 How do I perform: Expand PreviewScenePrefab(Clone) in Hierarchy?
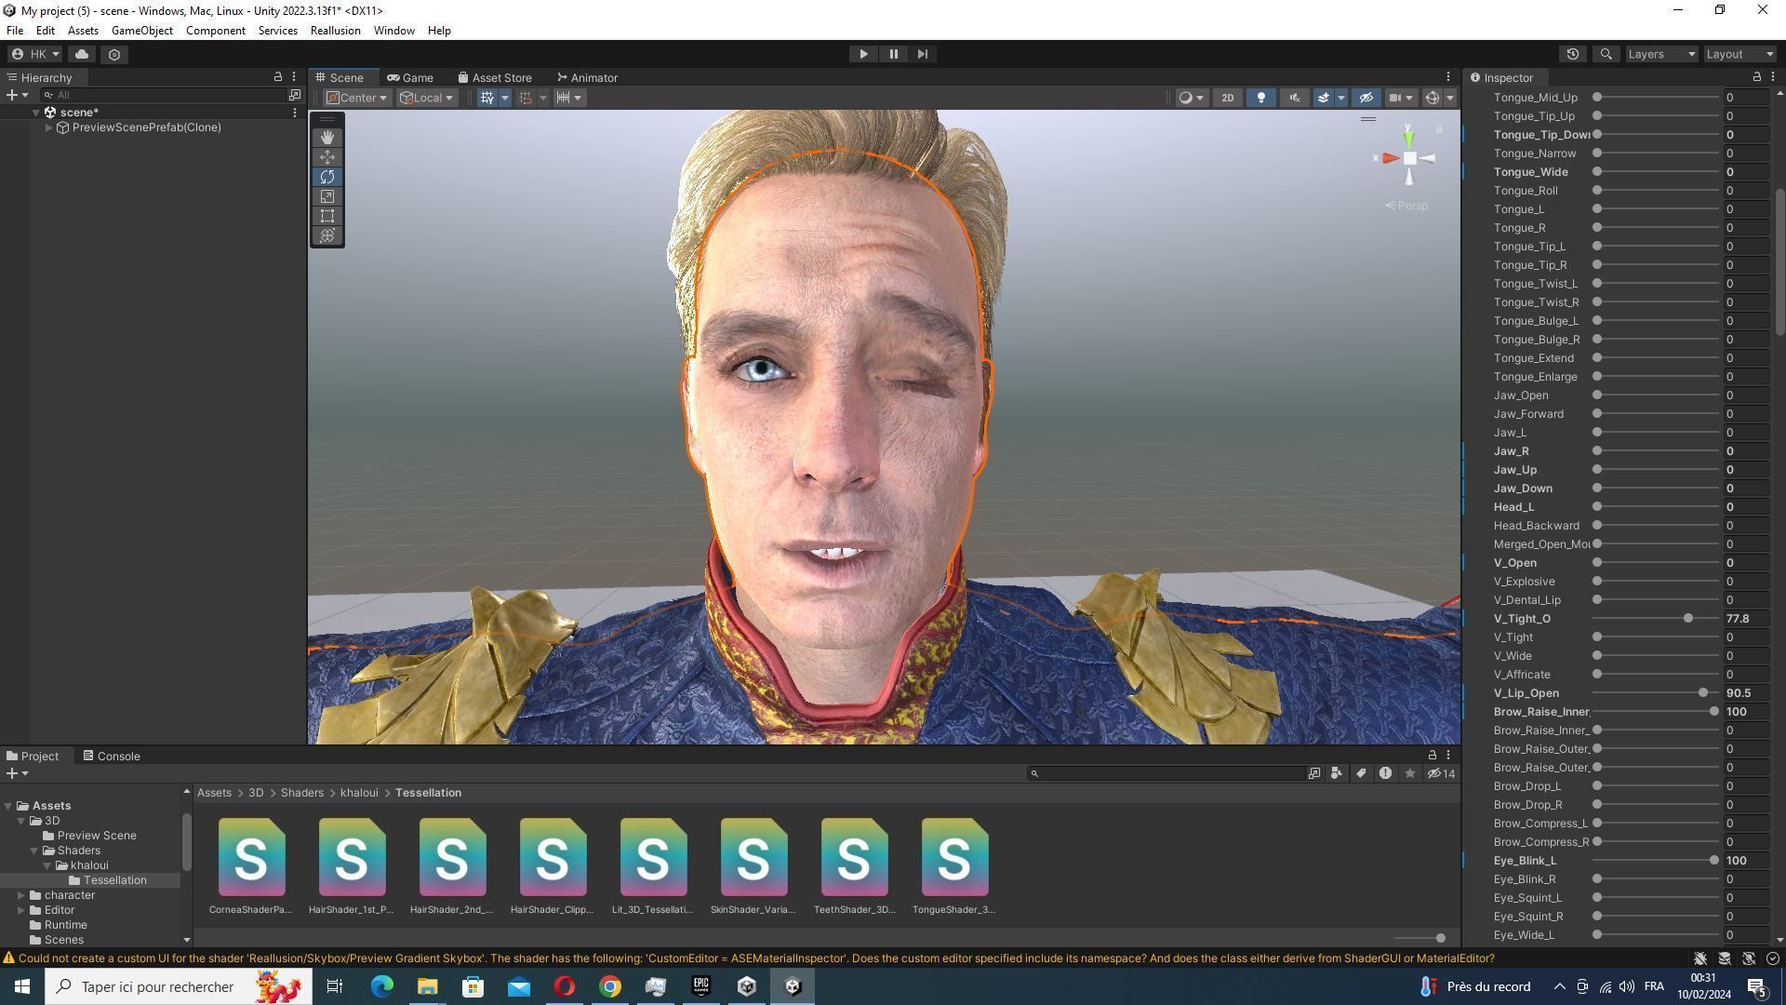click(x=48, y=127)
